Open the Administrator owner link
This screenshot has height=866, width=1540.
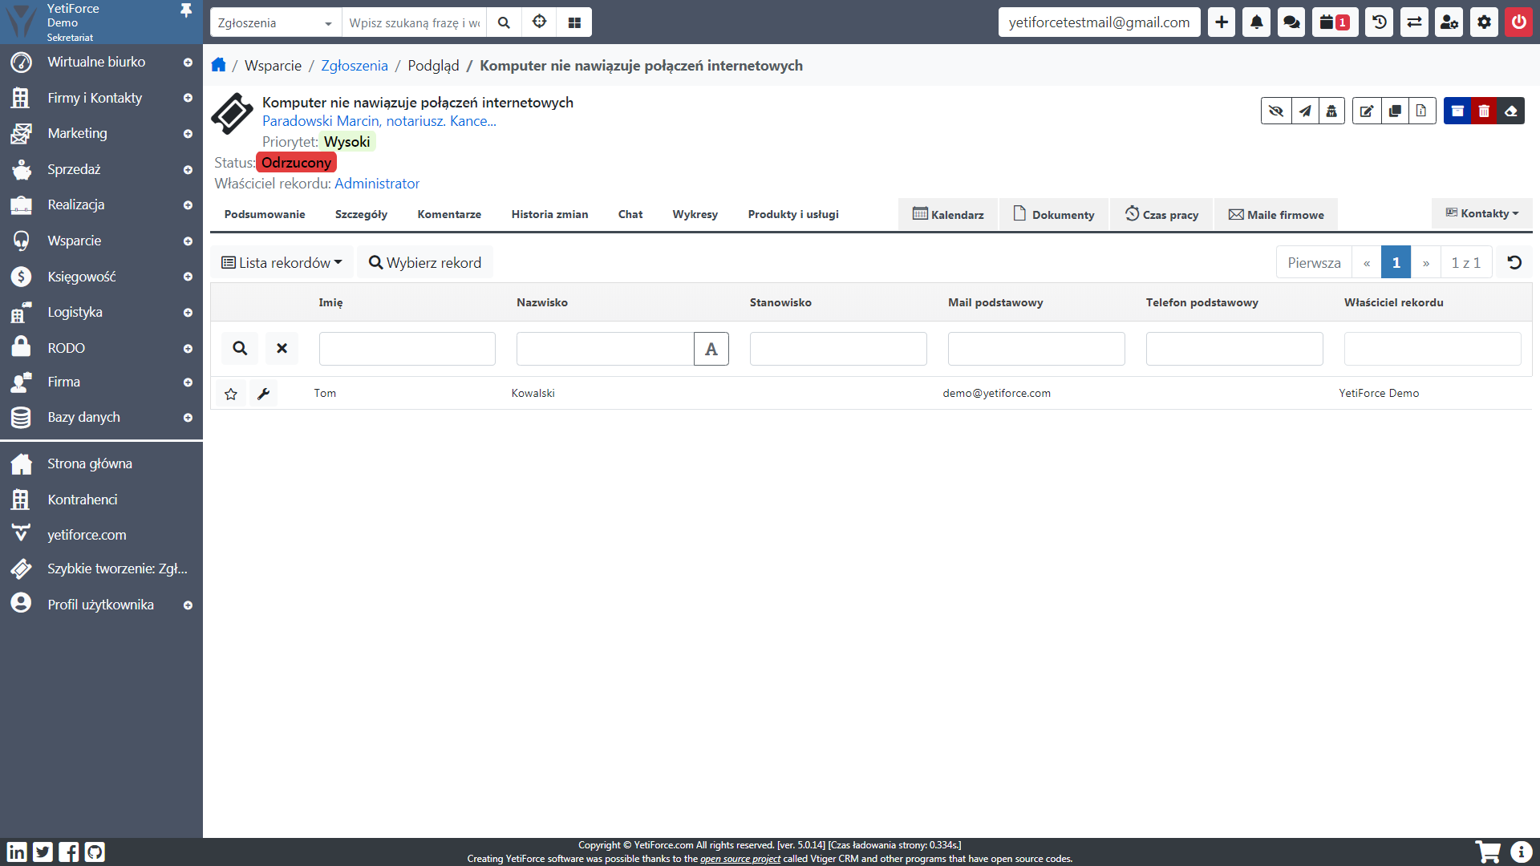377,184
